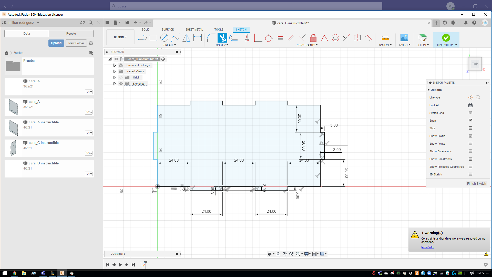This screenshot has height=277, width=492.
Task: Apply the Symmetry constraint
Action: (357, 38)
